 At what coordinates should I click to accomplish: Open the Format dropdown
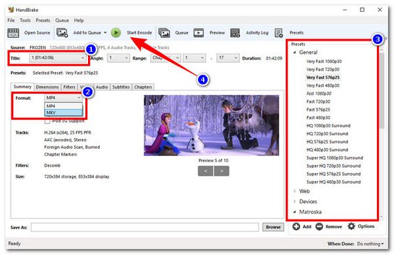[x=63, y=98]
